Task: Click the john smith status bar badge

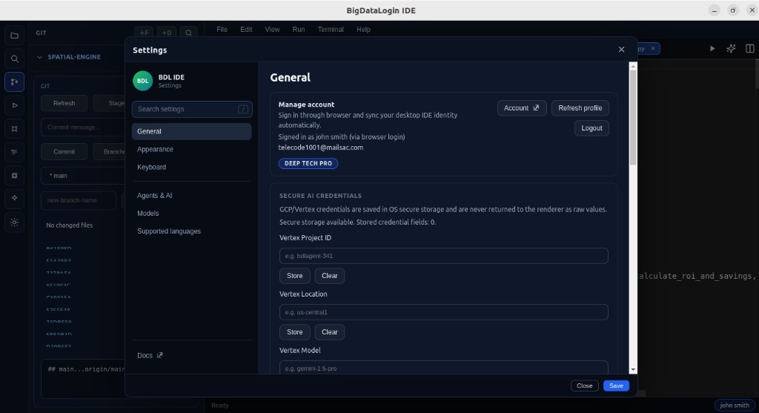Action: (x=735, y=406)
